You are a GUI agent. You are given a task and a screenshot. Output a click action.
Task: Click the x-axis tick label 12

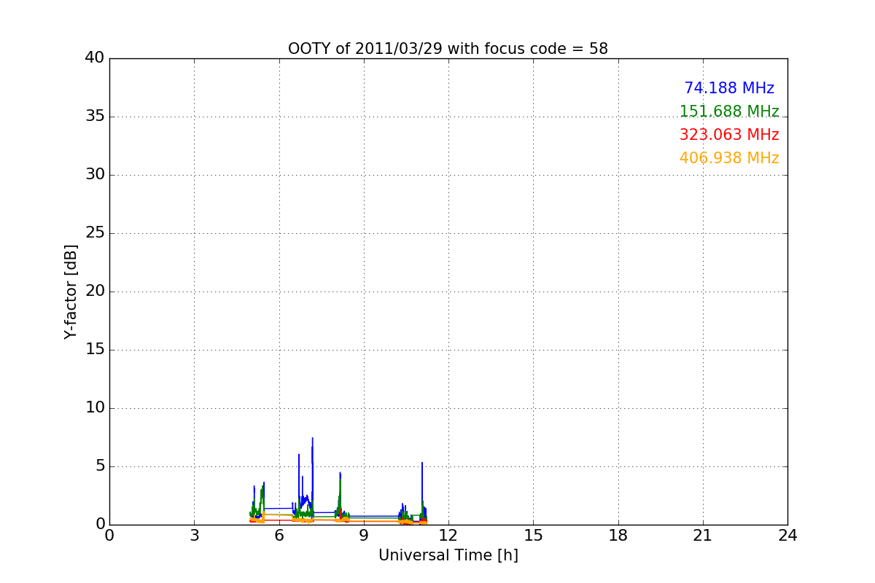(x=448, y=536)
